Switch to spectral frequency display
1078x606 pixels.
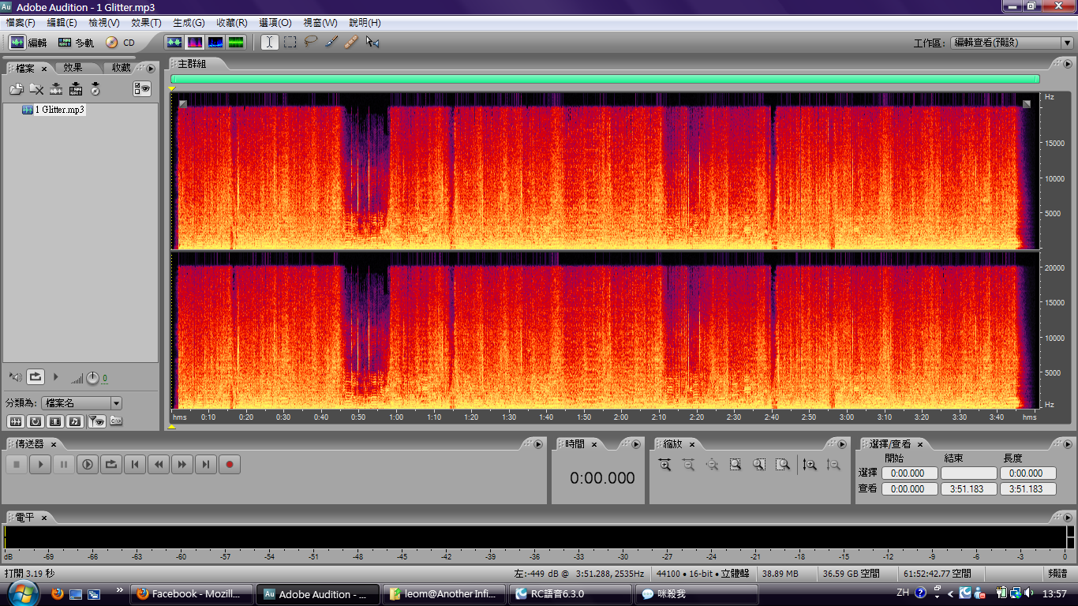tap(194, 42)
